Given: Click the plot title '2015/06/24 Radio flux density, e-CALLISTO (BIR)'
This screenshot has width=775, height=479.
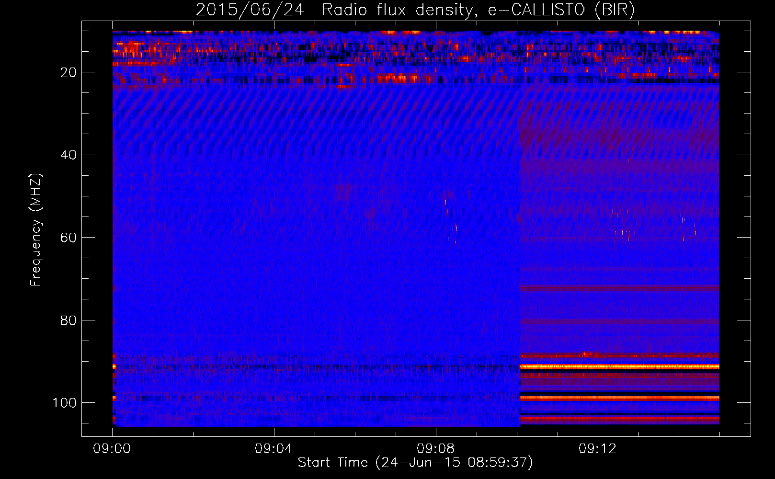Looking at the screenshot, I should click(x=415, y=10).
